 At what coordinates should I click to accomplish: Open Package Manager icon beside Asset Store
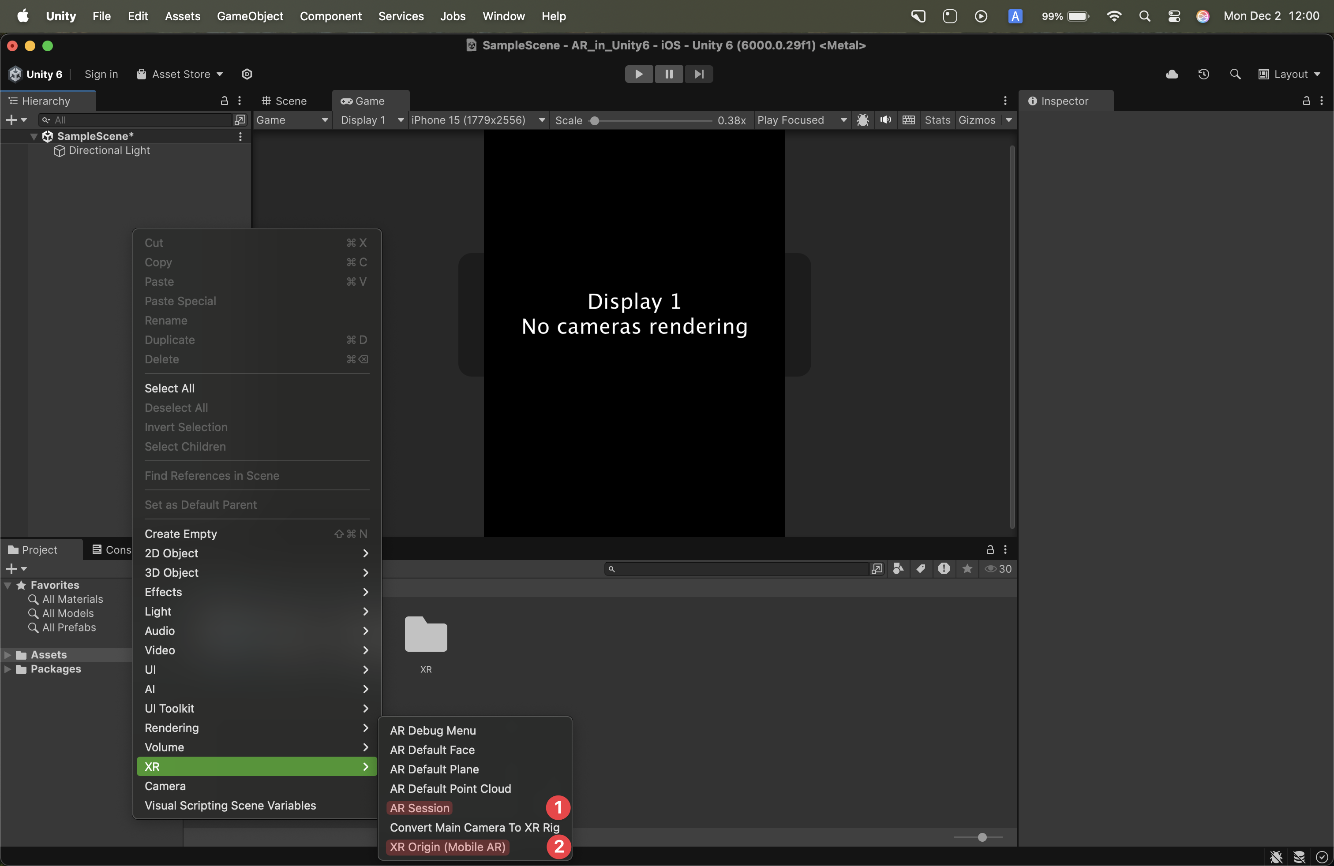click(247, 75)
